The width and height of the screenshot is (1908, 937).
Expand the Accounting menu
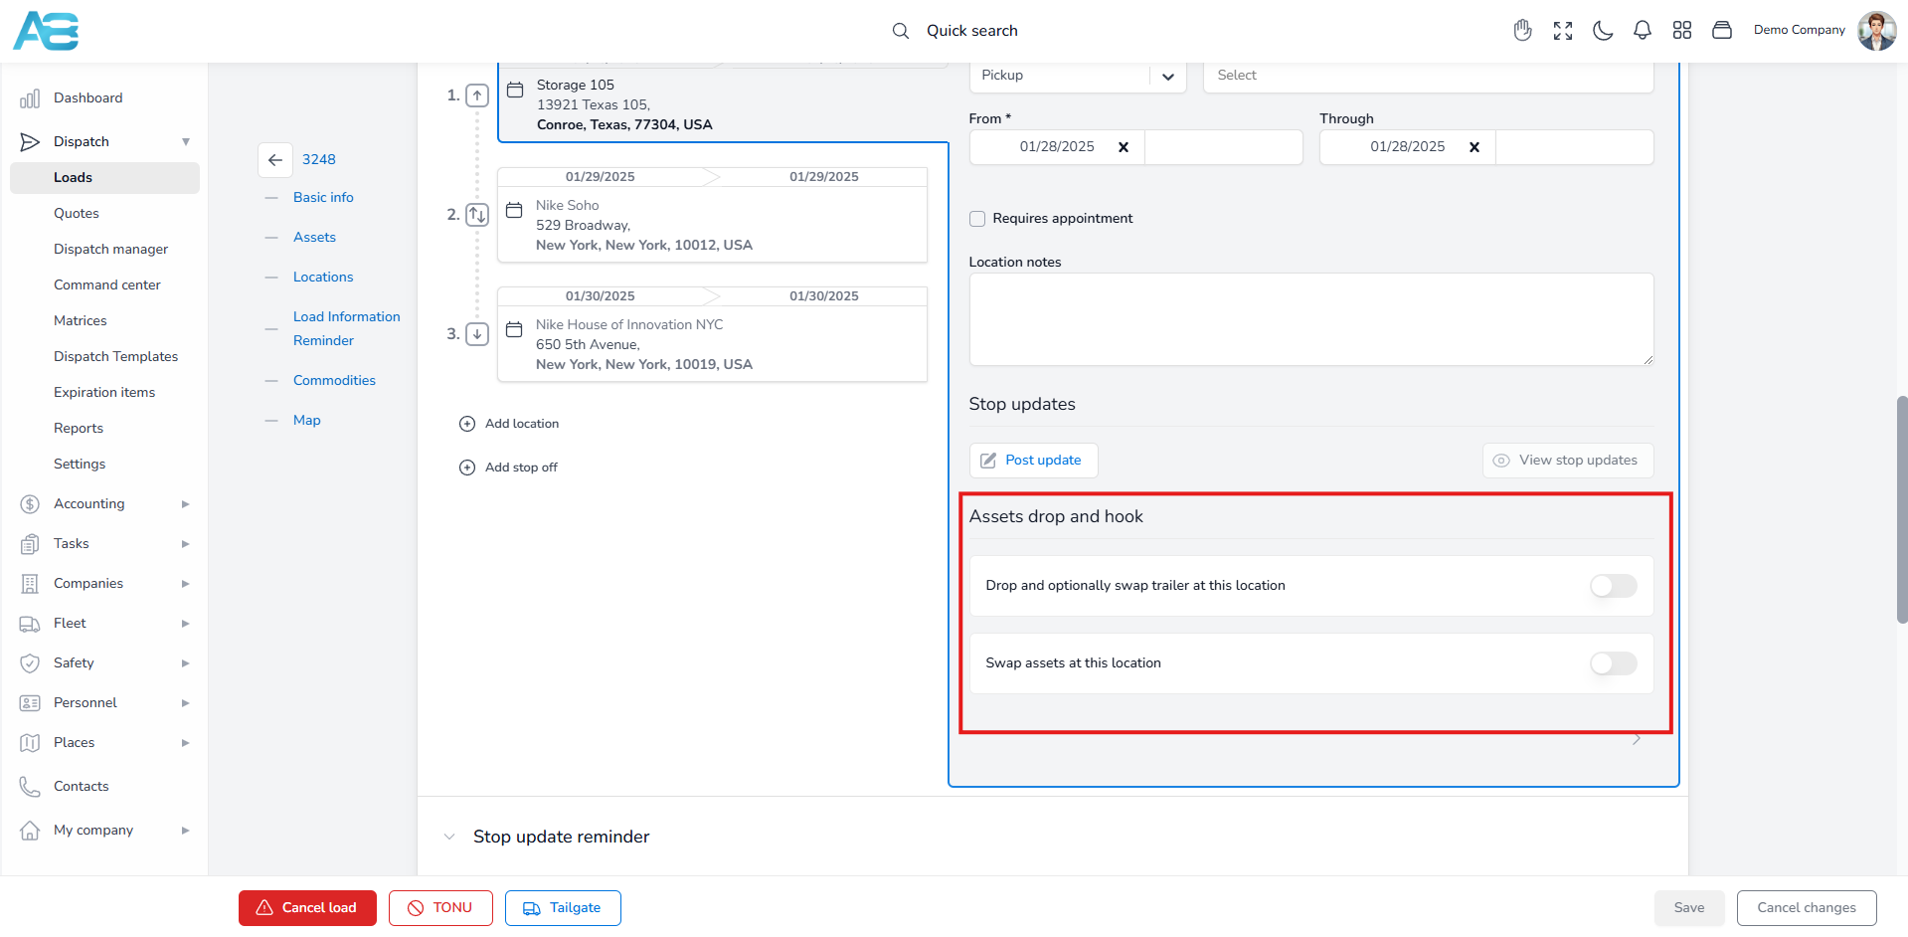tap(186, 504)
